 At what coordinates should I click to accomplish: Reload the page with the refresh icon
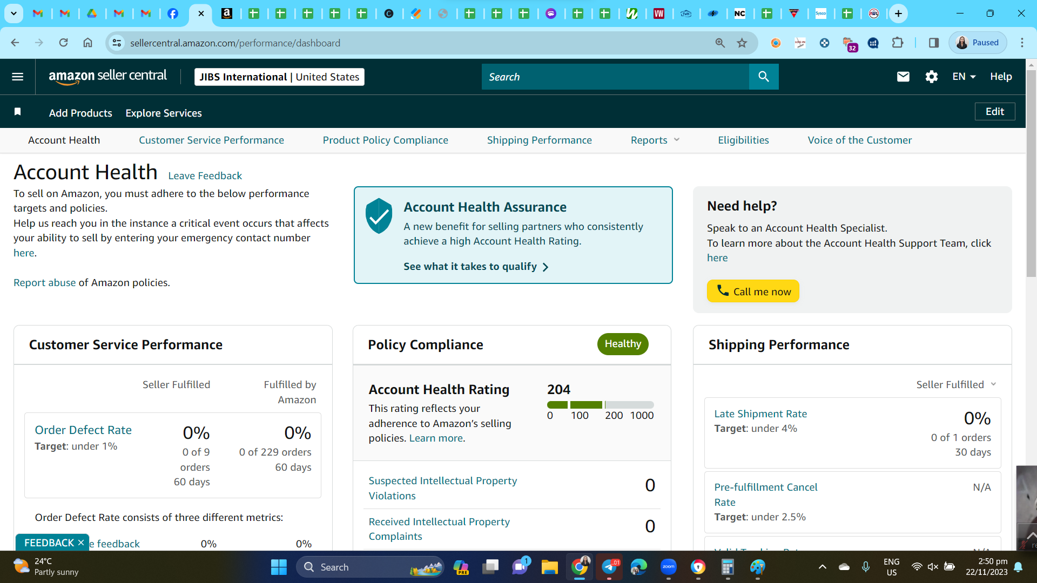(x=63, y=43)
